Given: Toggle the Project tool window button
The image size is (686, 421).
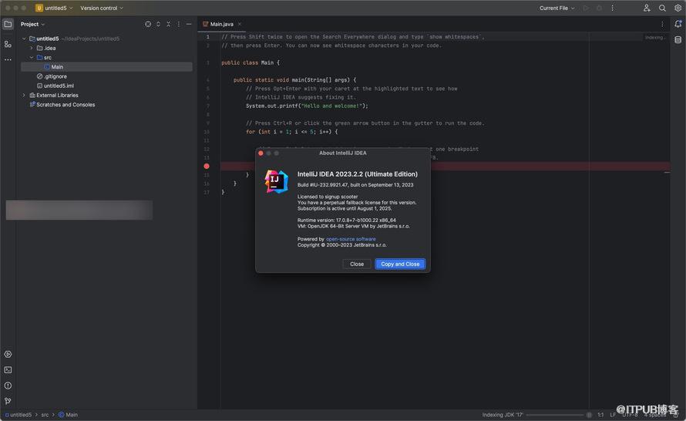Looking at the screenshot, I should (x=8, y=24).
